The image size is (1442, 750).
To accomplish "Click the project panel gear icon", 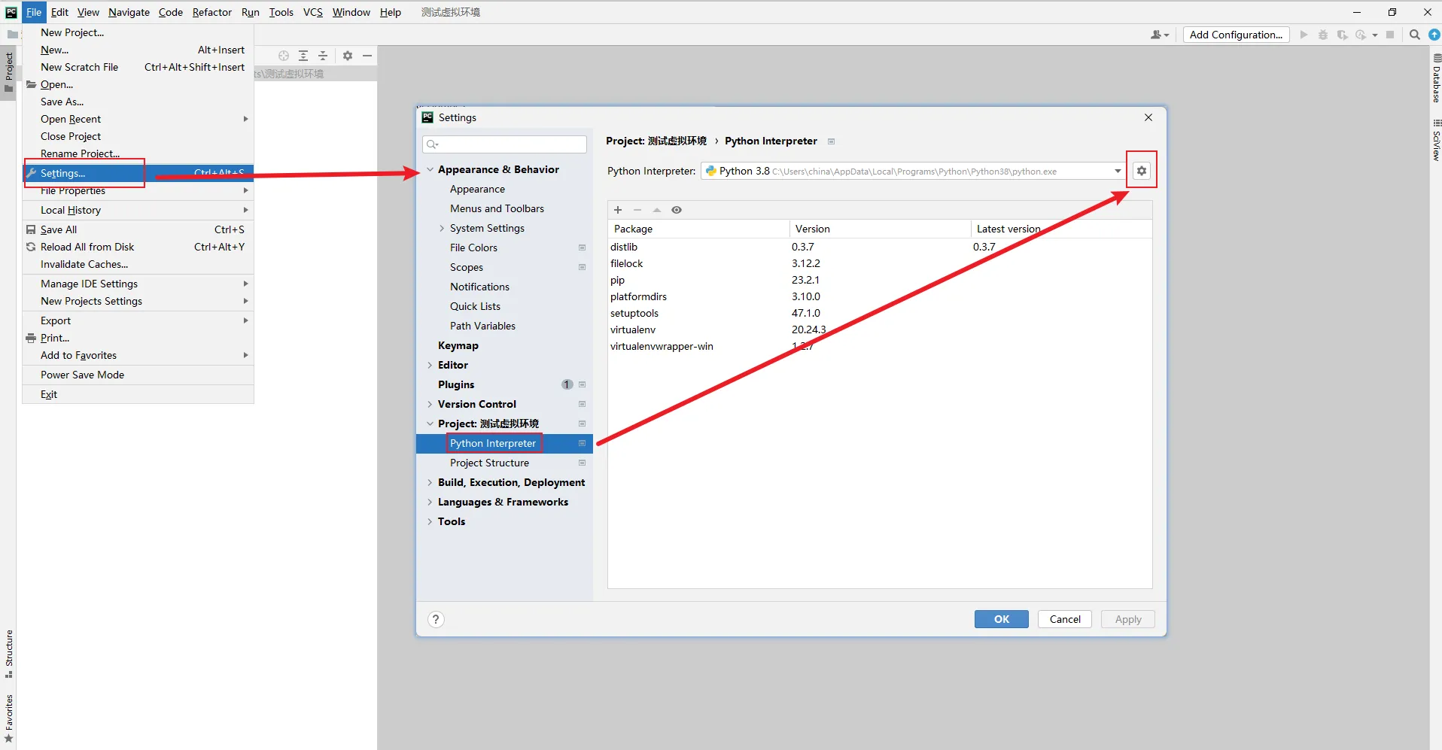I will click(x=348, y=56).
